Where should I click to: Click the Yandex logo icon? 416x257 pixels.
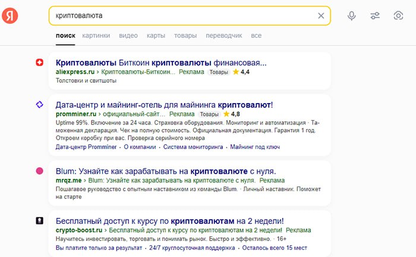10,15
